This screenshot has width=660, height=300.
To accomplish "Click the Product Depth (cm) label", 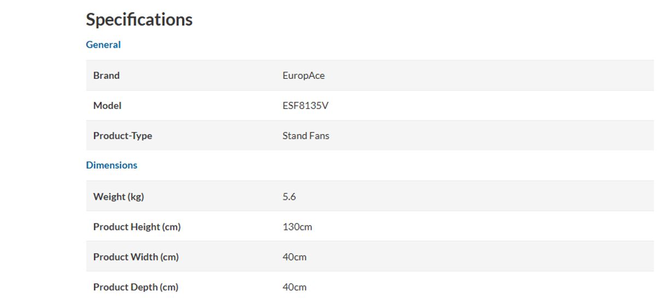I will [136, 287].
